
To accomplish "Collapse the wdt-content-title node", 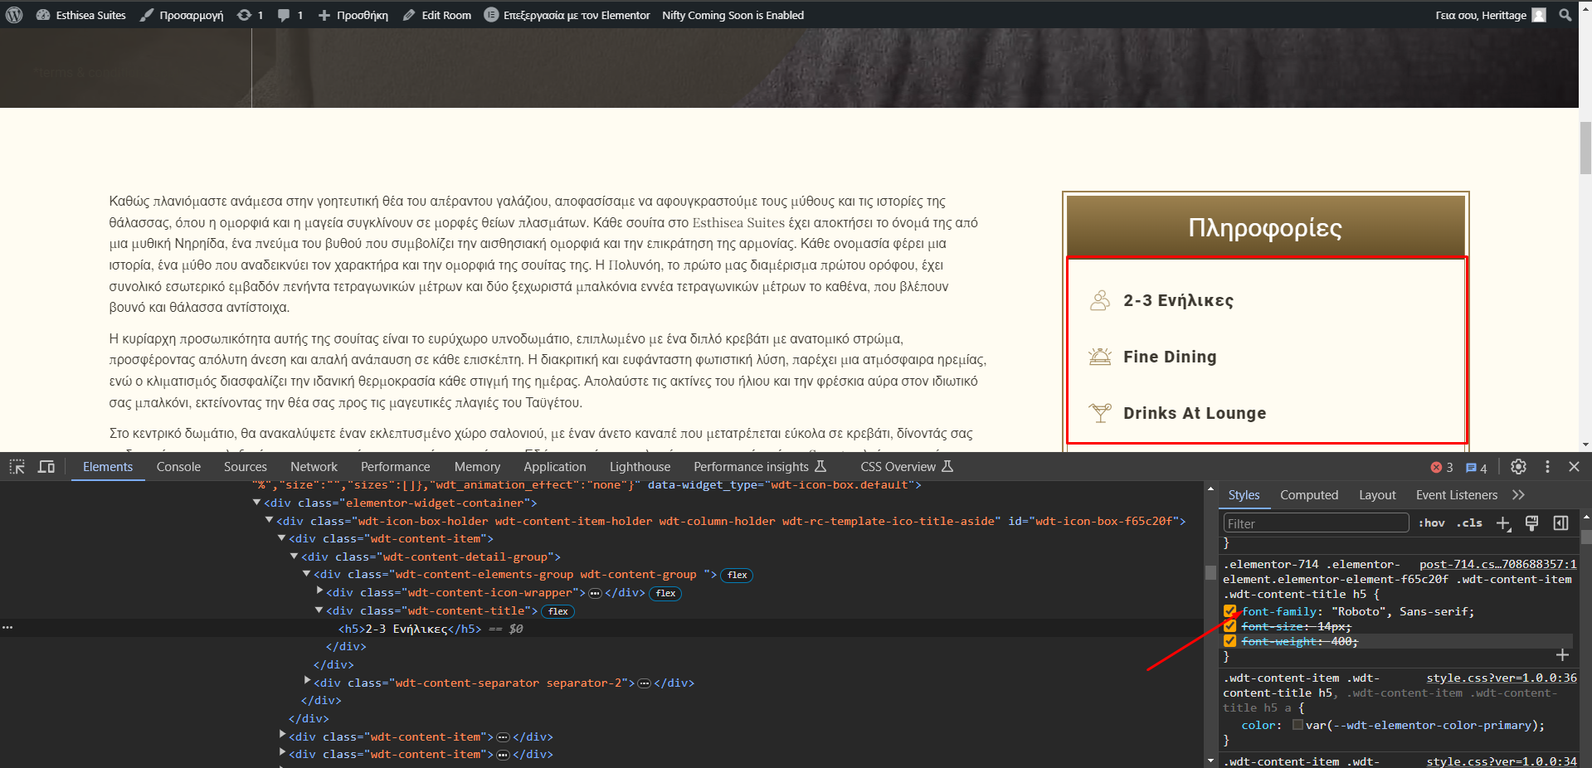I will click(319, 610).
